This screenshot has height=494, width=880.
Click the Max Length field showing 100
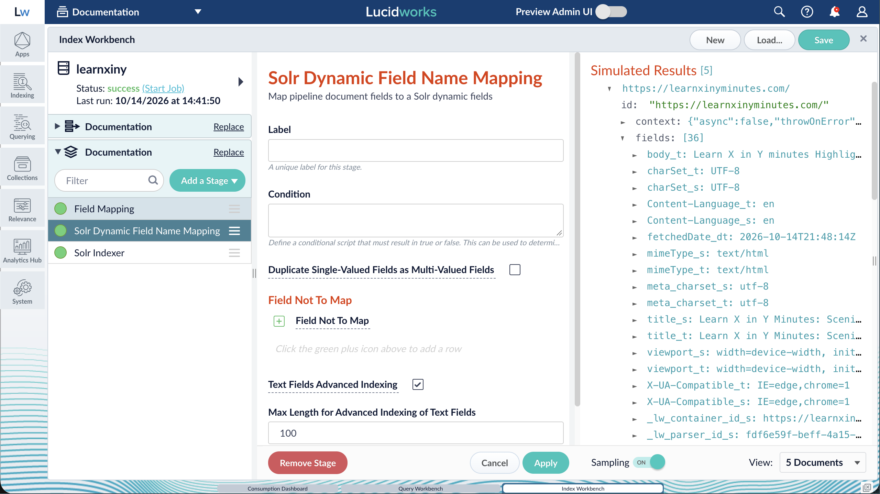click(416, 433)
